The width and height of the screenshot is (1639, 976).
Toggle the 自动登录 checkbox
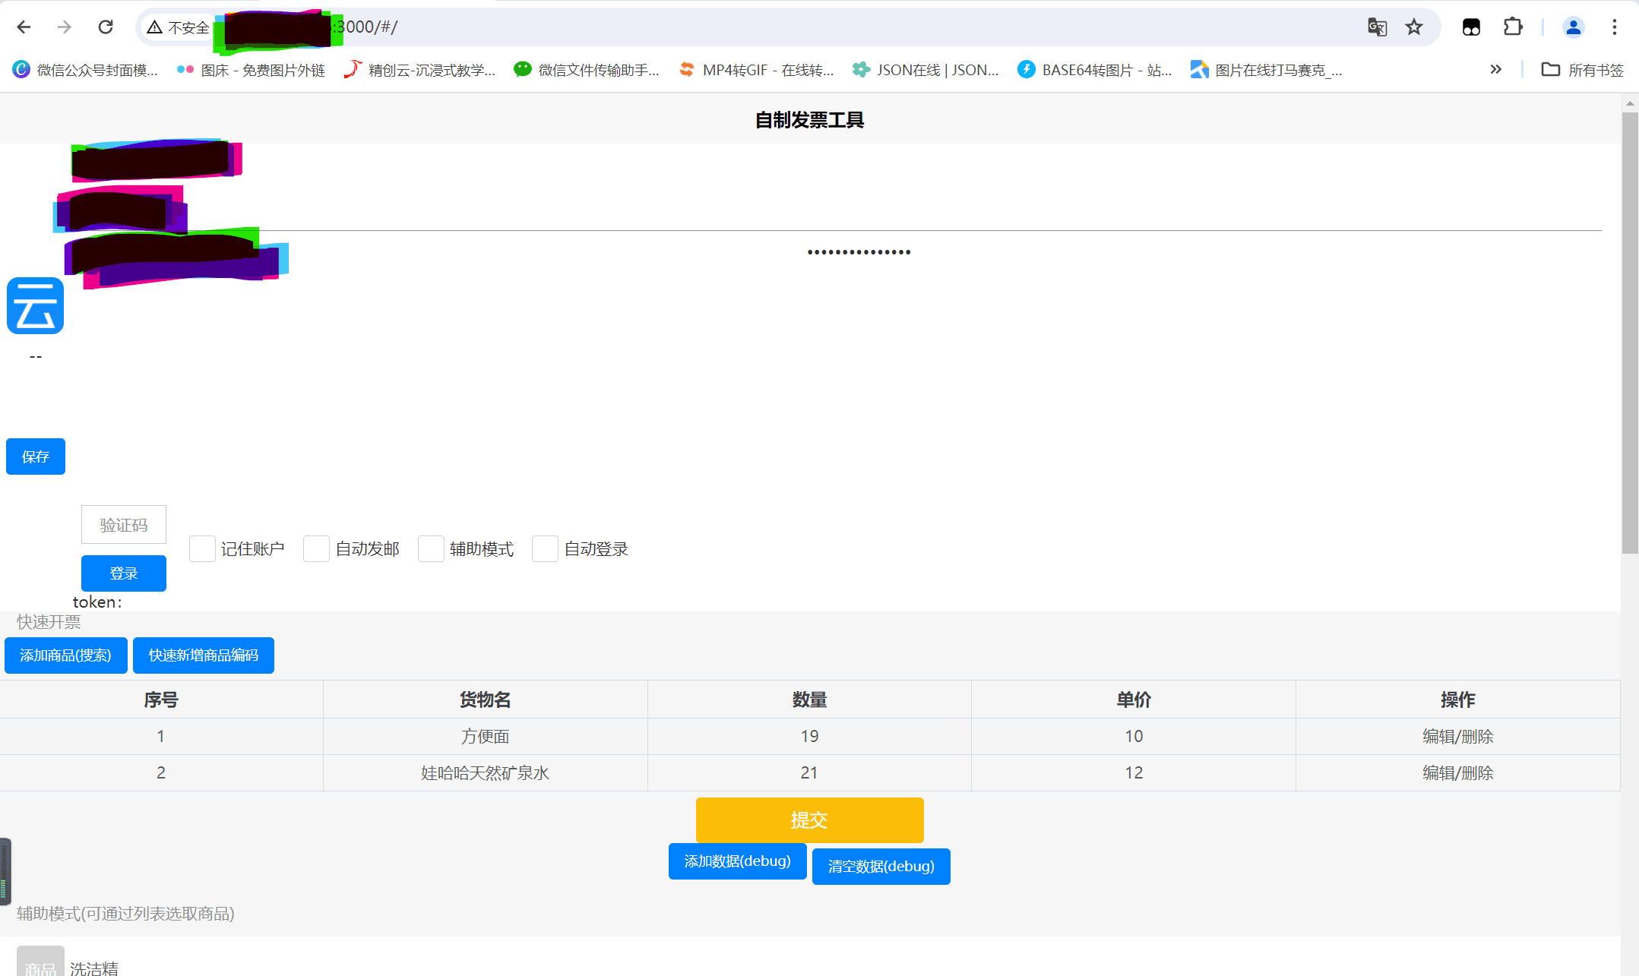point(545,548)
